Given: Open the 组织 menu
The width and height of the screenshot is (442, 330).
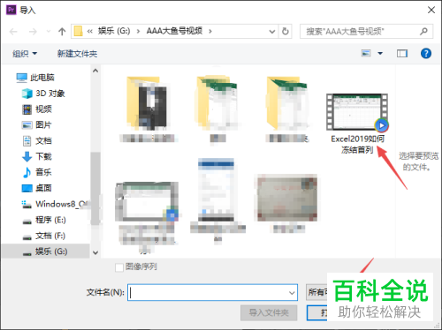Looking at the screenshot, I should 25,54.
